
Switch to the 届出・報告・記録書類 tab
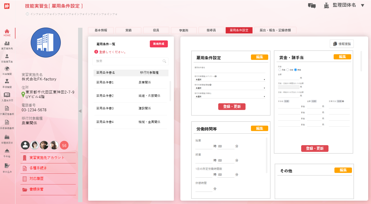275,30
